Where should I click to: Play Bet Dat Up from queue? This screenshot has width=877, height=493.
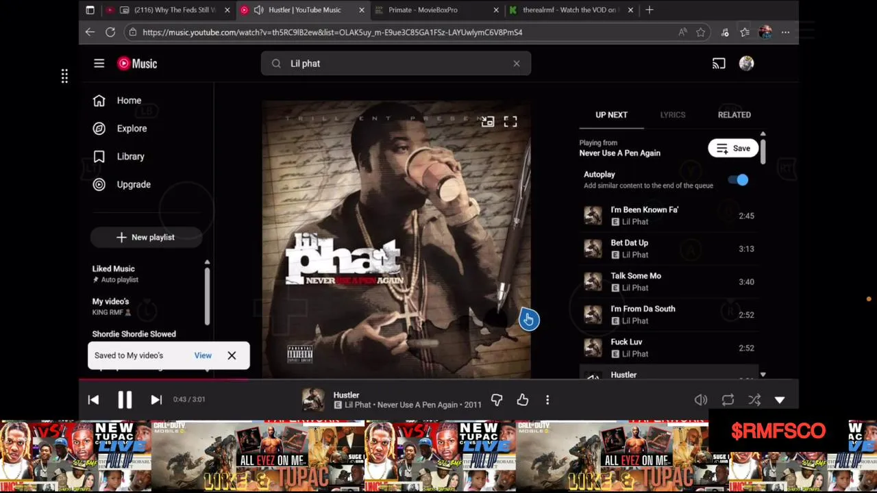click(x=669, y=249)
